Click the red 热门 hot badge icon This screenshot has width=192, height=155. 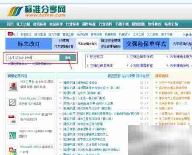pyautogui.click(x=10, y=34)
